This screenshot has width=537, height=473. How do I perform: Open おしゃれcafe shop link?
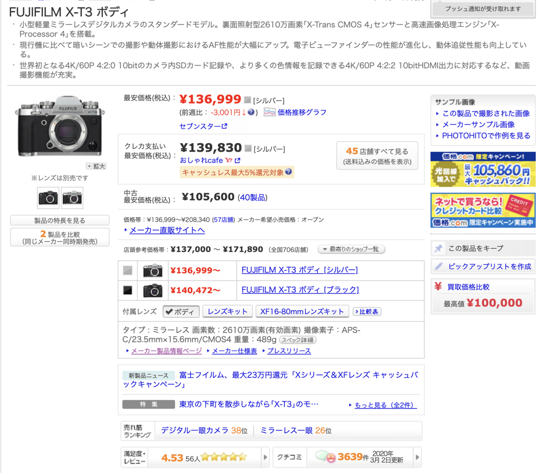click(201, 160)
